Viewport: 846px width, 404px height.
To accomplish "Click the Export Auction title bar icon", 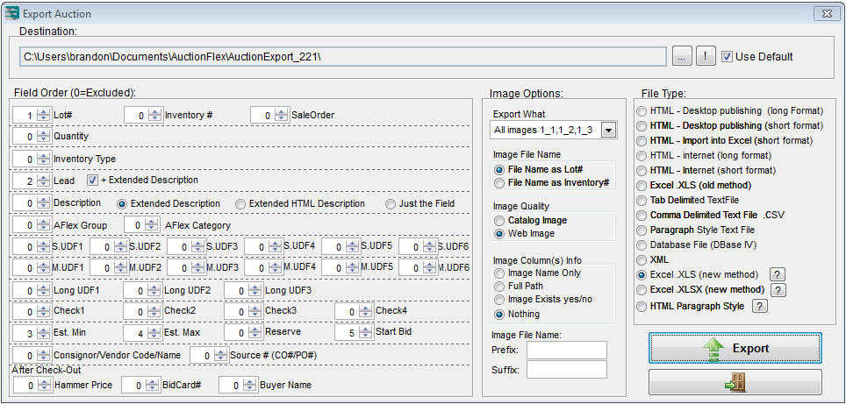I will point(13,14).
